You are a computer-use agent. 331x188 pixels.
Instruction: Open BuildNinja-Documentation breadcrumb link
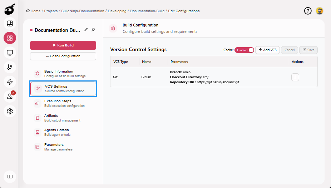tap(83, 11)
